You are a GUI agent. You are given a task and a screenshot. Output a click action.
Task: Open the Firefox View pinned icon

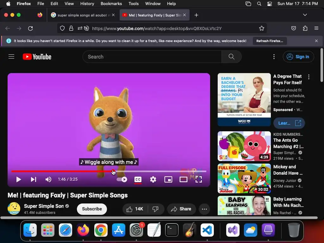click(40, 15)
